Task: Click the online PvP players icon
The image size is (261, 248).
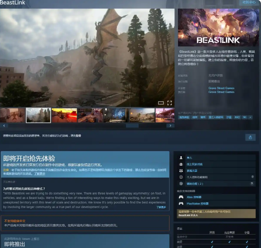Action: click(181, 164)
